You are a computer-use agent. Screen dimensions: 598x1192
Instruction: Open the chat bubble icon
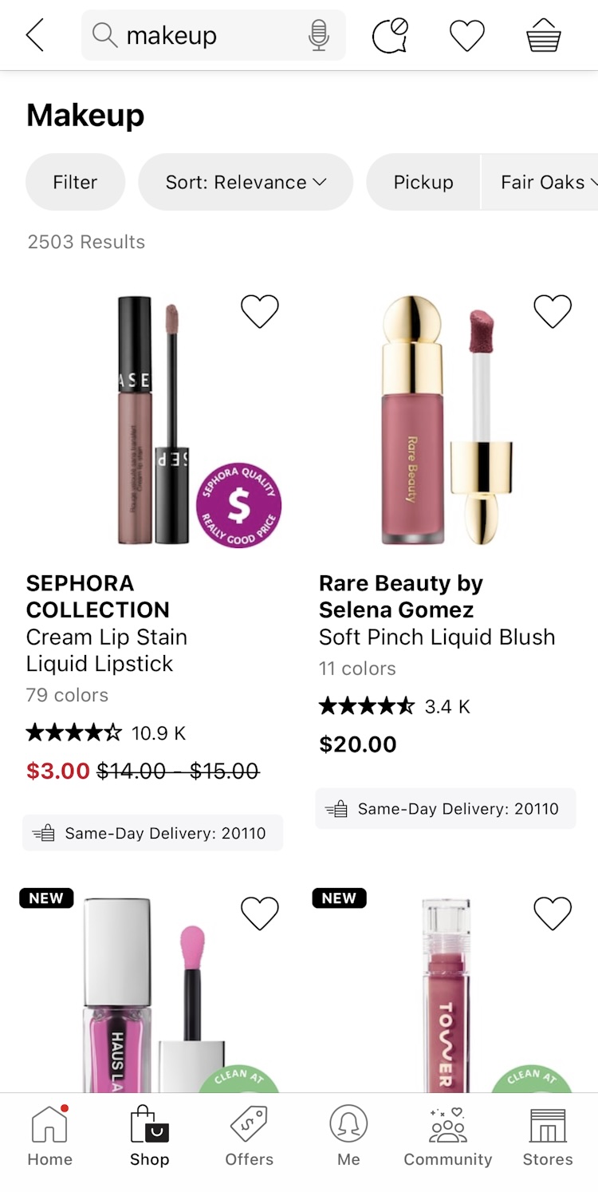[390, 36]
